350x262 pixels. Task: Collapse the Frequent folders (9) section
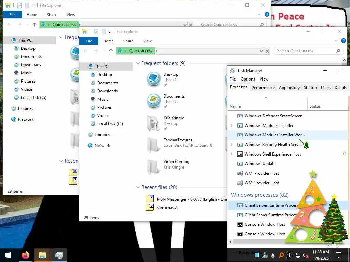pos(138,63)
